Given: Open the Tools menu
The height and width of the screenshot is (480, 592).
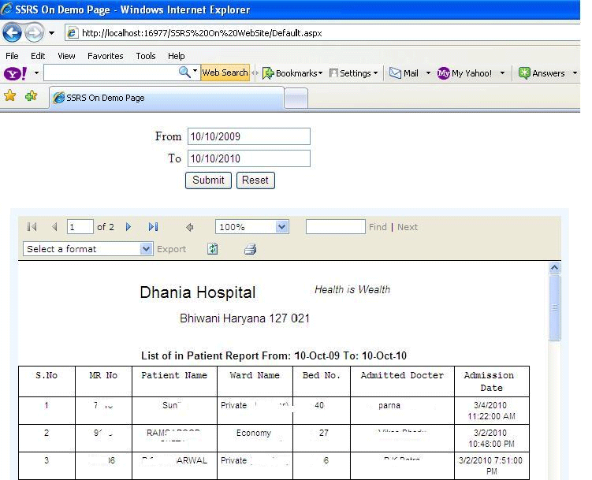Looking at the screenshot, I should click(x=146, y=56).
